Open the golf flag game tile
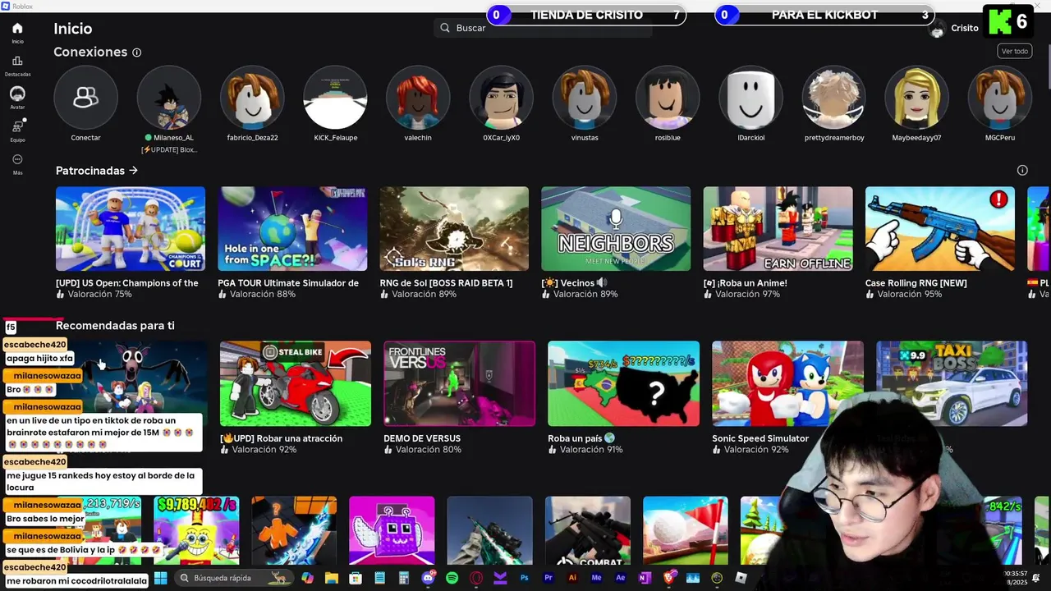This screenshot has height=591, width=1051. click(x=685, y=530)
